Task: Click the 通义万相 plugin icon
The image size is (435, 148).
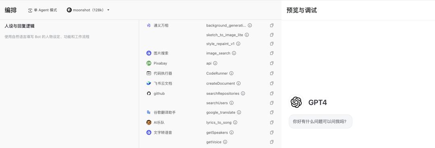Action: (x=149, y=25)
